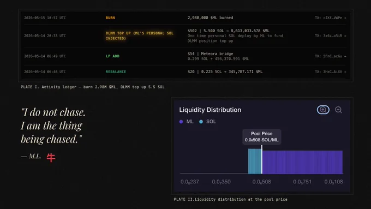Open the DLMM top up transaction 3x6z…o5iR
371x209 pixels.
click(330, 35)
